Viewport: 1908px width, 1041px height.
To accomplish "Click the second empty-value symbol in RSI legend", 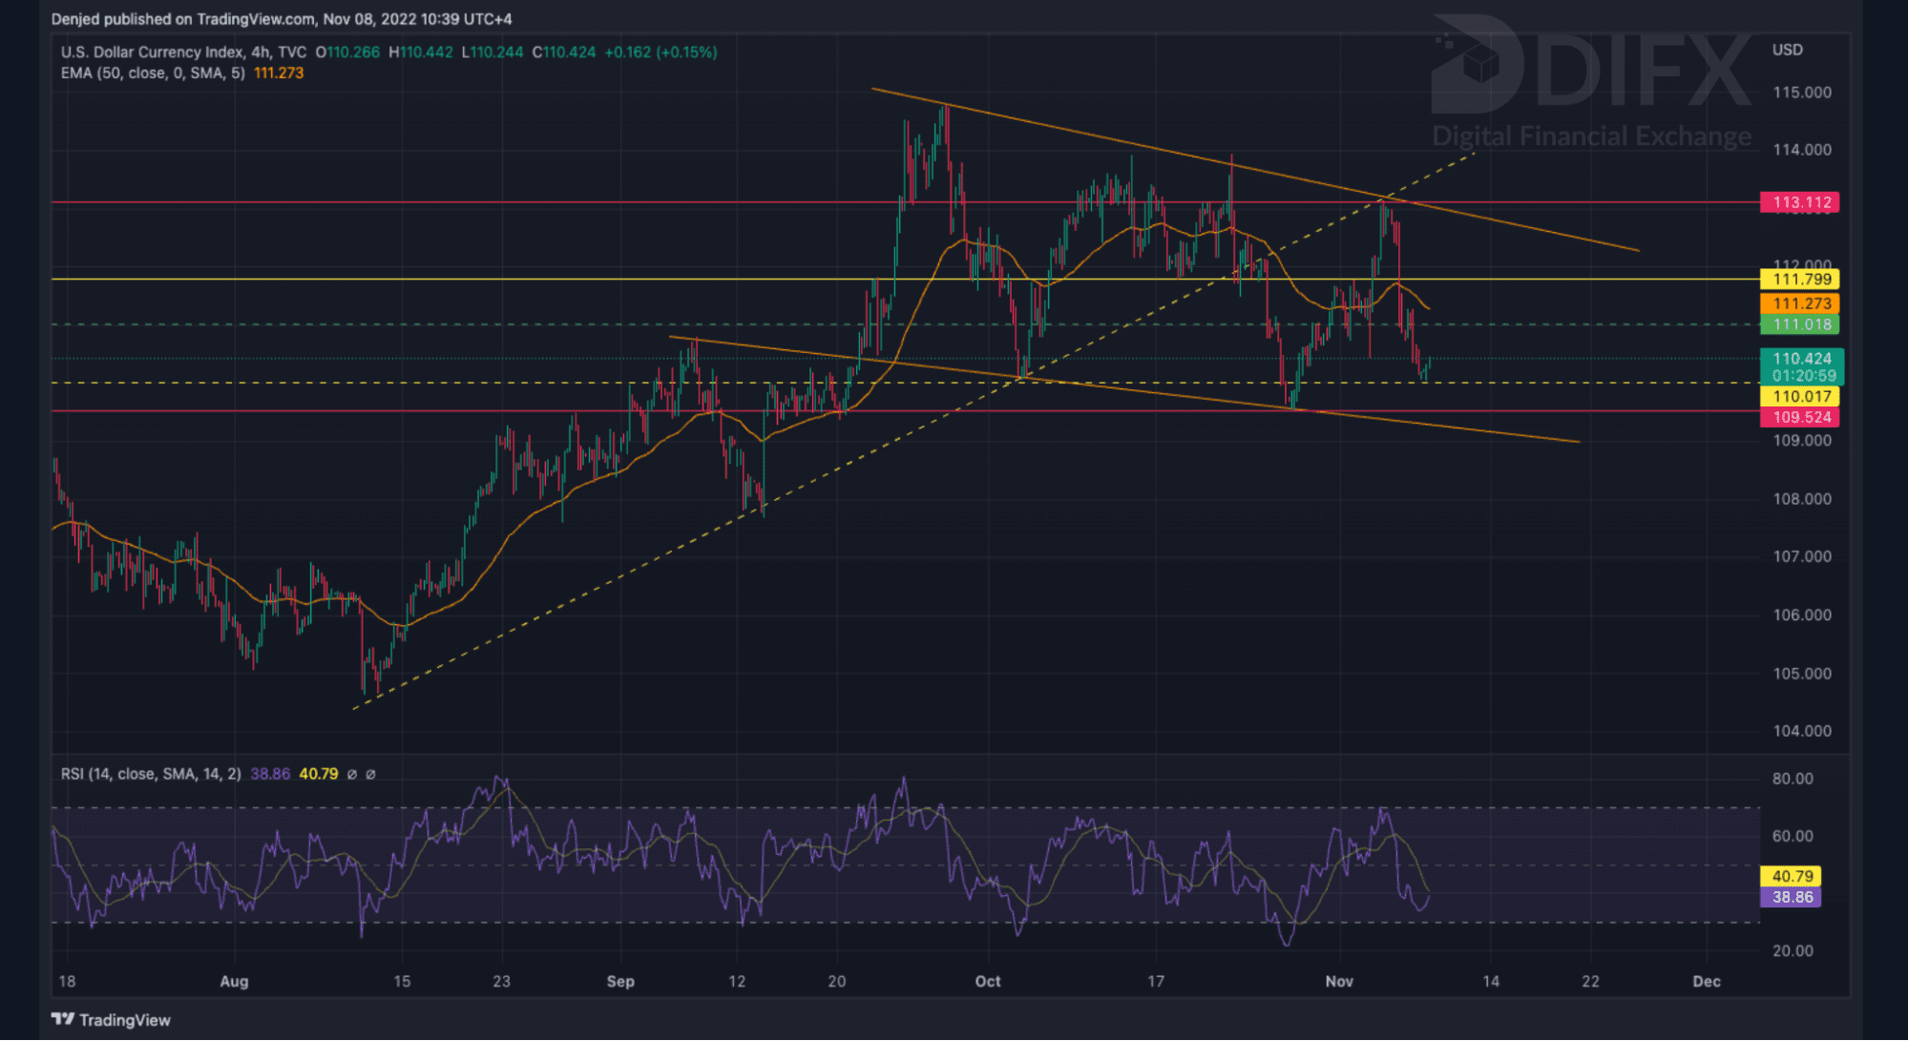I will [x=371, y=774].
